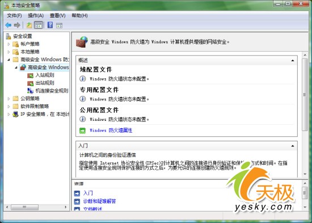The height and width of the screenshot is (223, 312).
Task: Click the tree pane horizontal scrollbar thumb
Action: point(24,207)
